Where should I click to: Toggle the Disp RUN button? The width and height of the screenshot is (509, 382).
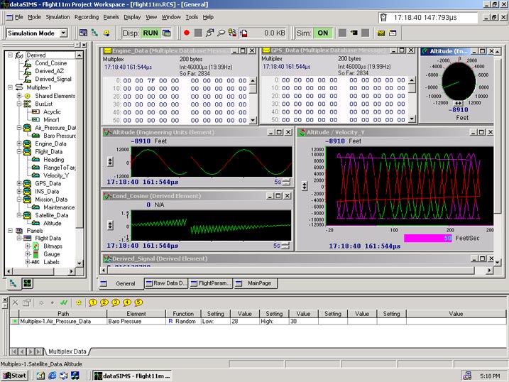(x=150, y=33)
